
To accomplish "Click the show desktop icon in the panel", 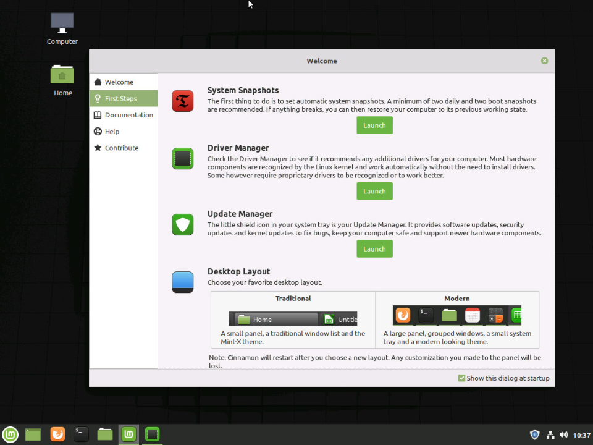I will tap(33, 434).
